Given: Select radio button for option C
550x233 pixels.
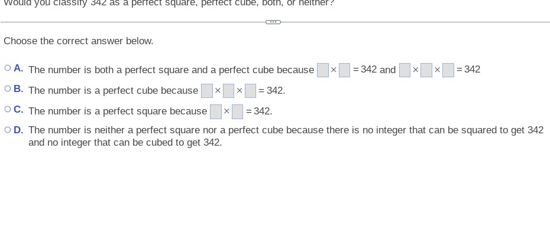Looking at the screenshot, I should click(x=8, y=109).
